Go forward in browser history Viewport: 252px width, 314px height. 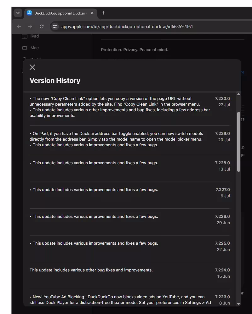pos(30,26)
